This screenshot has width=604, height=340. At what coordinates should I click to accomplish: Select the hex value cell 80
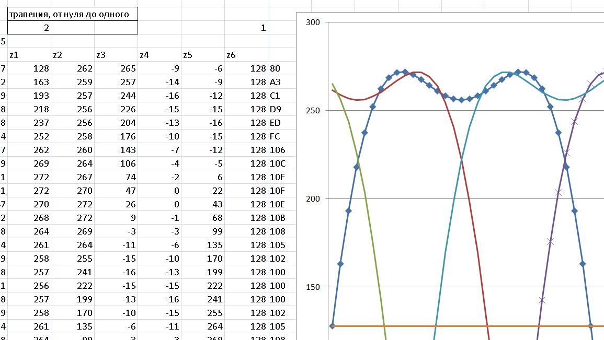[282, 68]
